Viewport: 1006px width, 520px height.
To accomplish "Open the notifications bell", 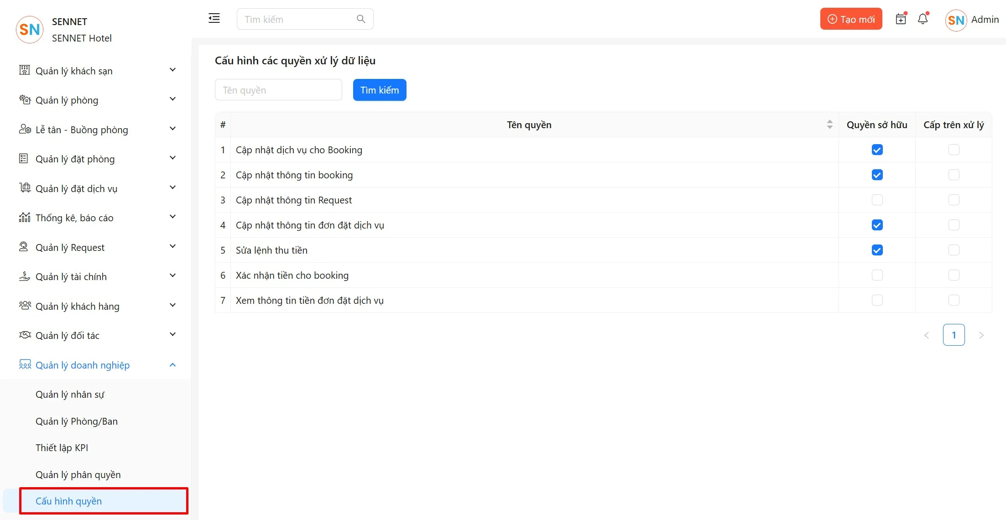I will pyautogui.click(x=923, y=19).
